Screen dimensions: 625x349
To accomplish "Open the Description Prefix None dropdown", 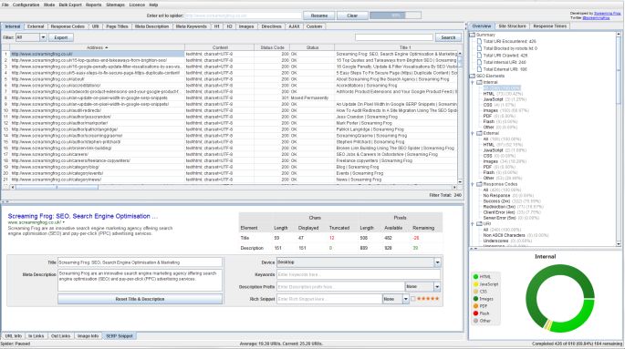I will 422,286.
